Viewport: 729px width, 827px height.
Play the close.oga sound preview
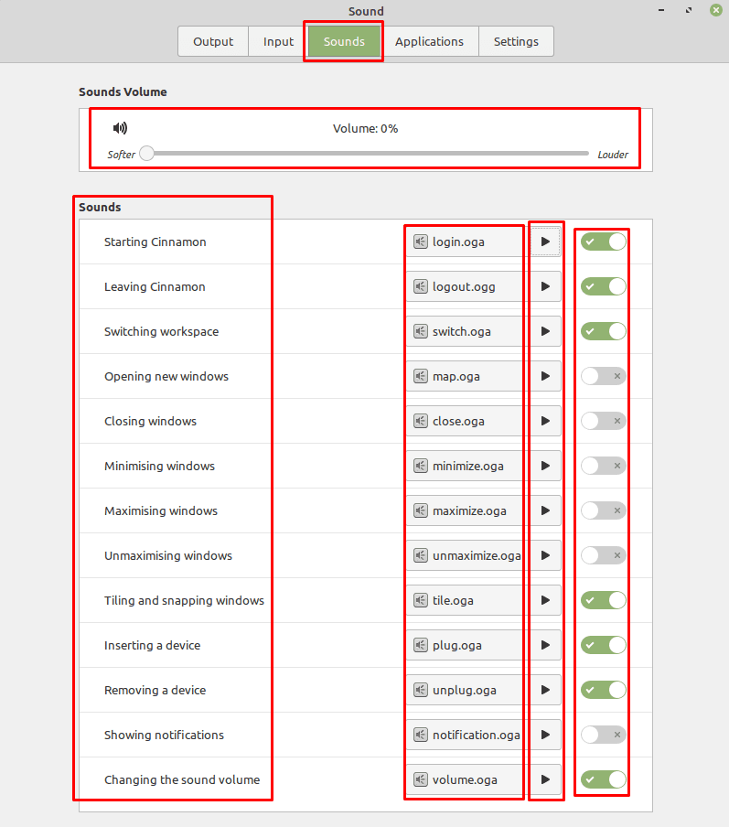tap(545, 421)
